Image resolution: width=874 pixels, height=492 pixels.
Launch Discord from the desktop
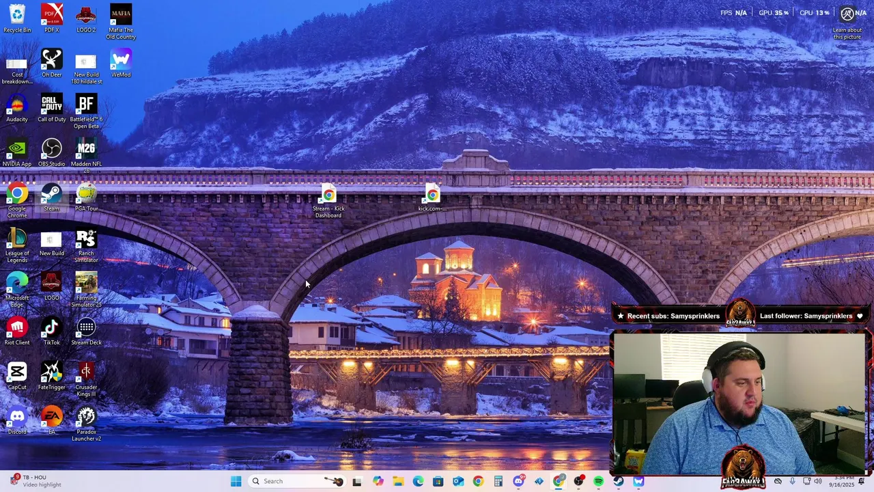point(17,420)
